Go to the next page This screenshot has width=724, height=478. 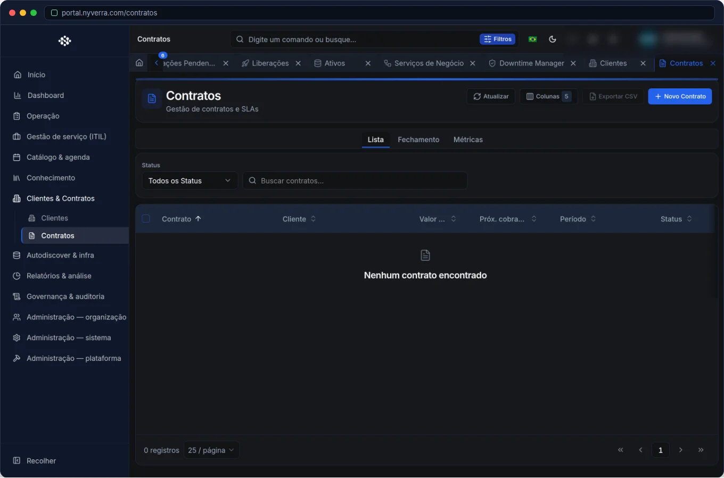[681, 450]
